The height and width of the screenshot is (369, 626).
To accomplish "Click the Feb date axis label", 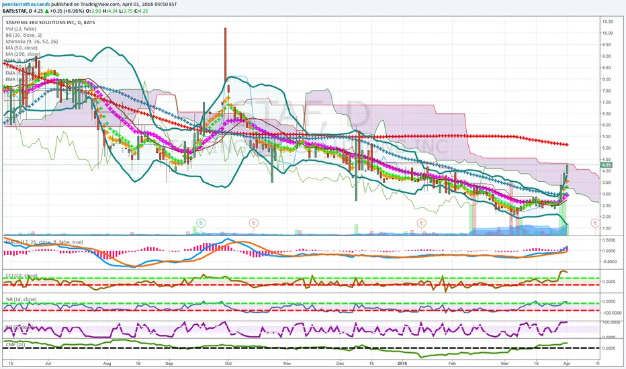I will pos(452,364).
